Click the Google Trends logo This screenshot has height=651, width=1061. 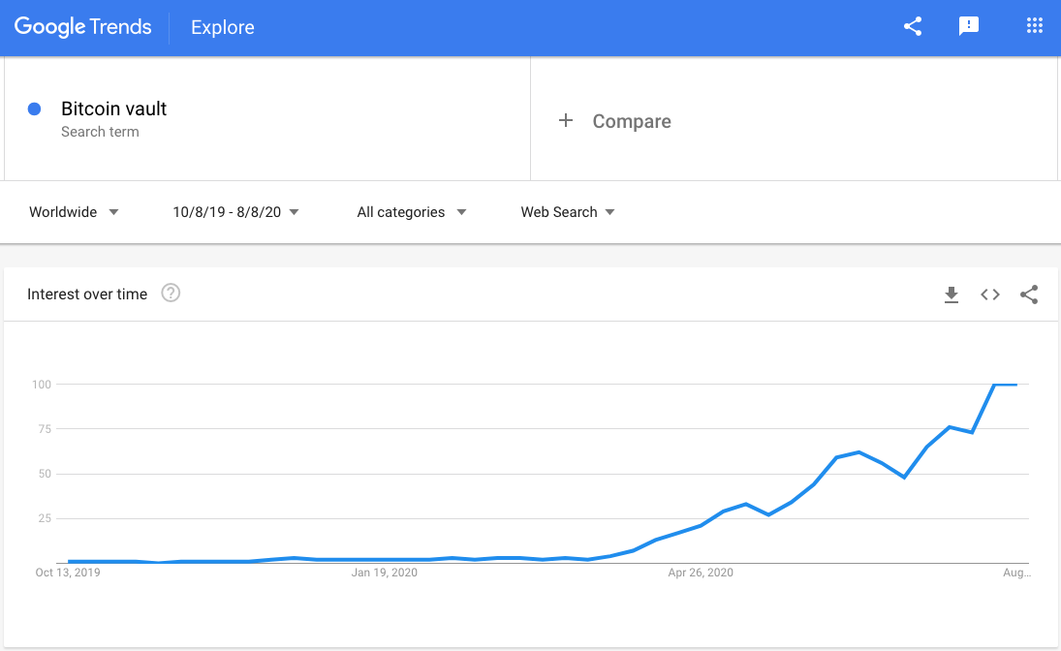pyautogui.click(x=82, y=26)
